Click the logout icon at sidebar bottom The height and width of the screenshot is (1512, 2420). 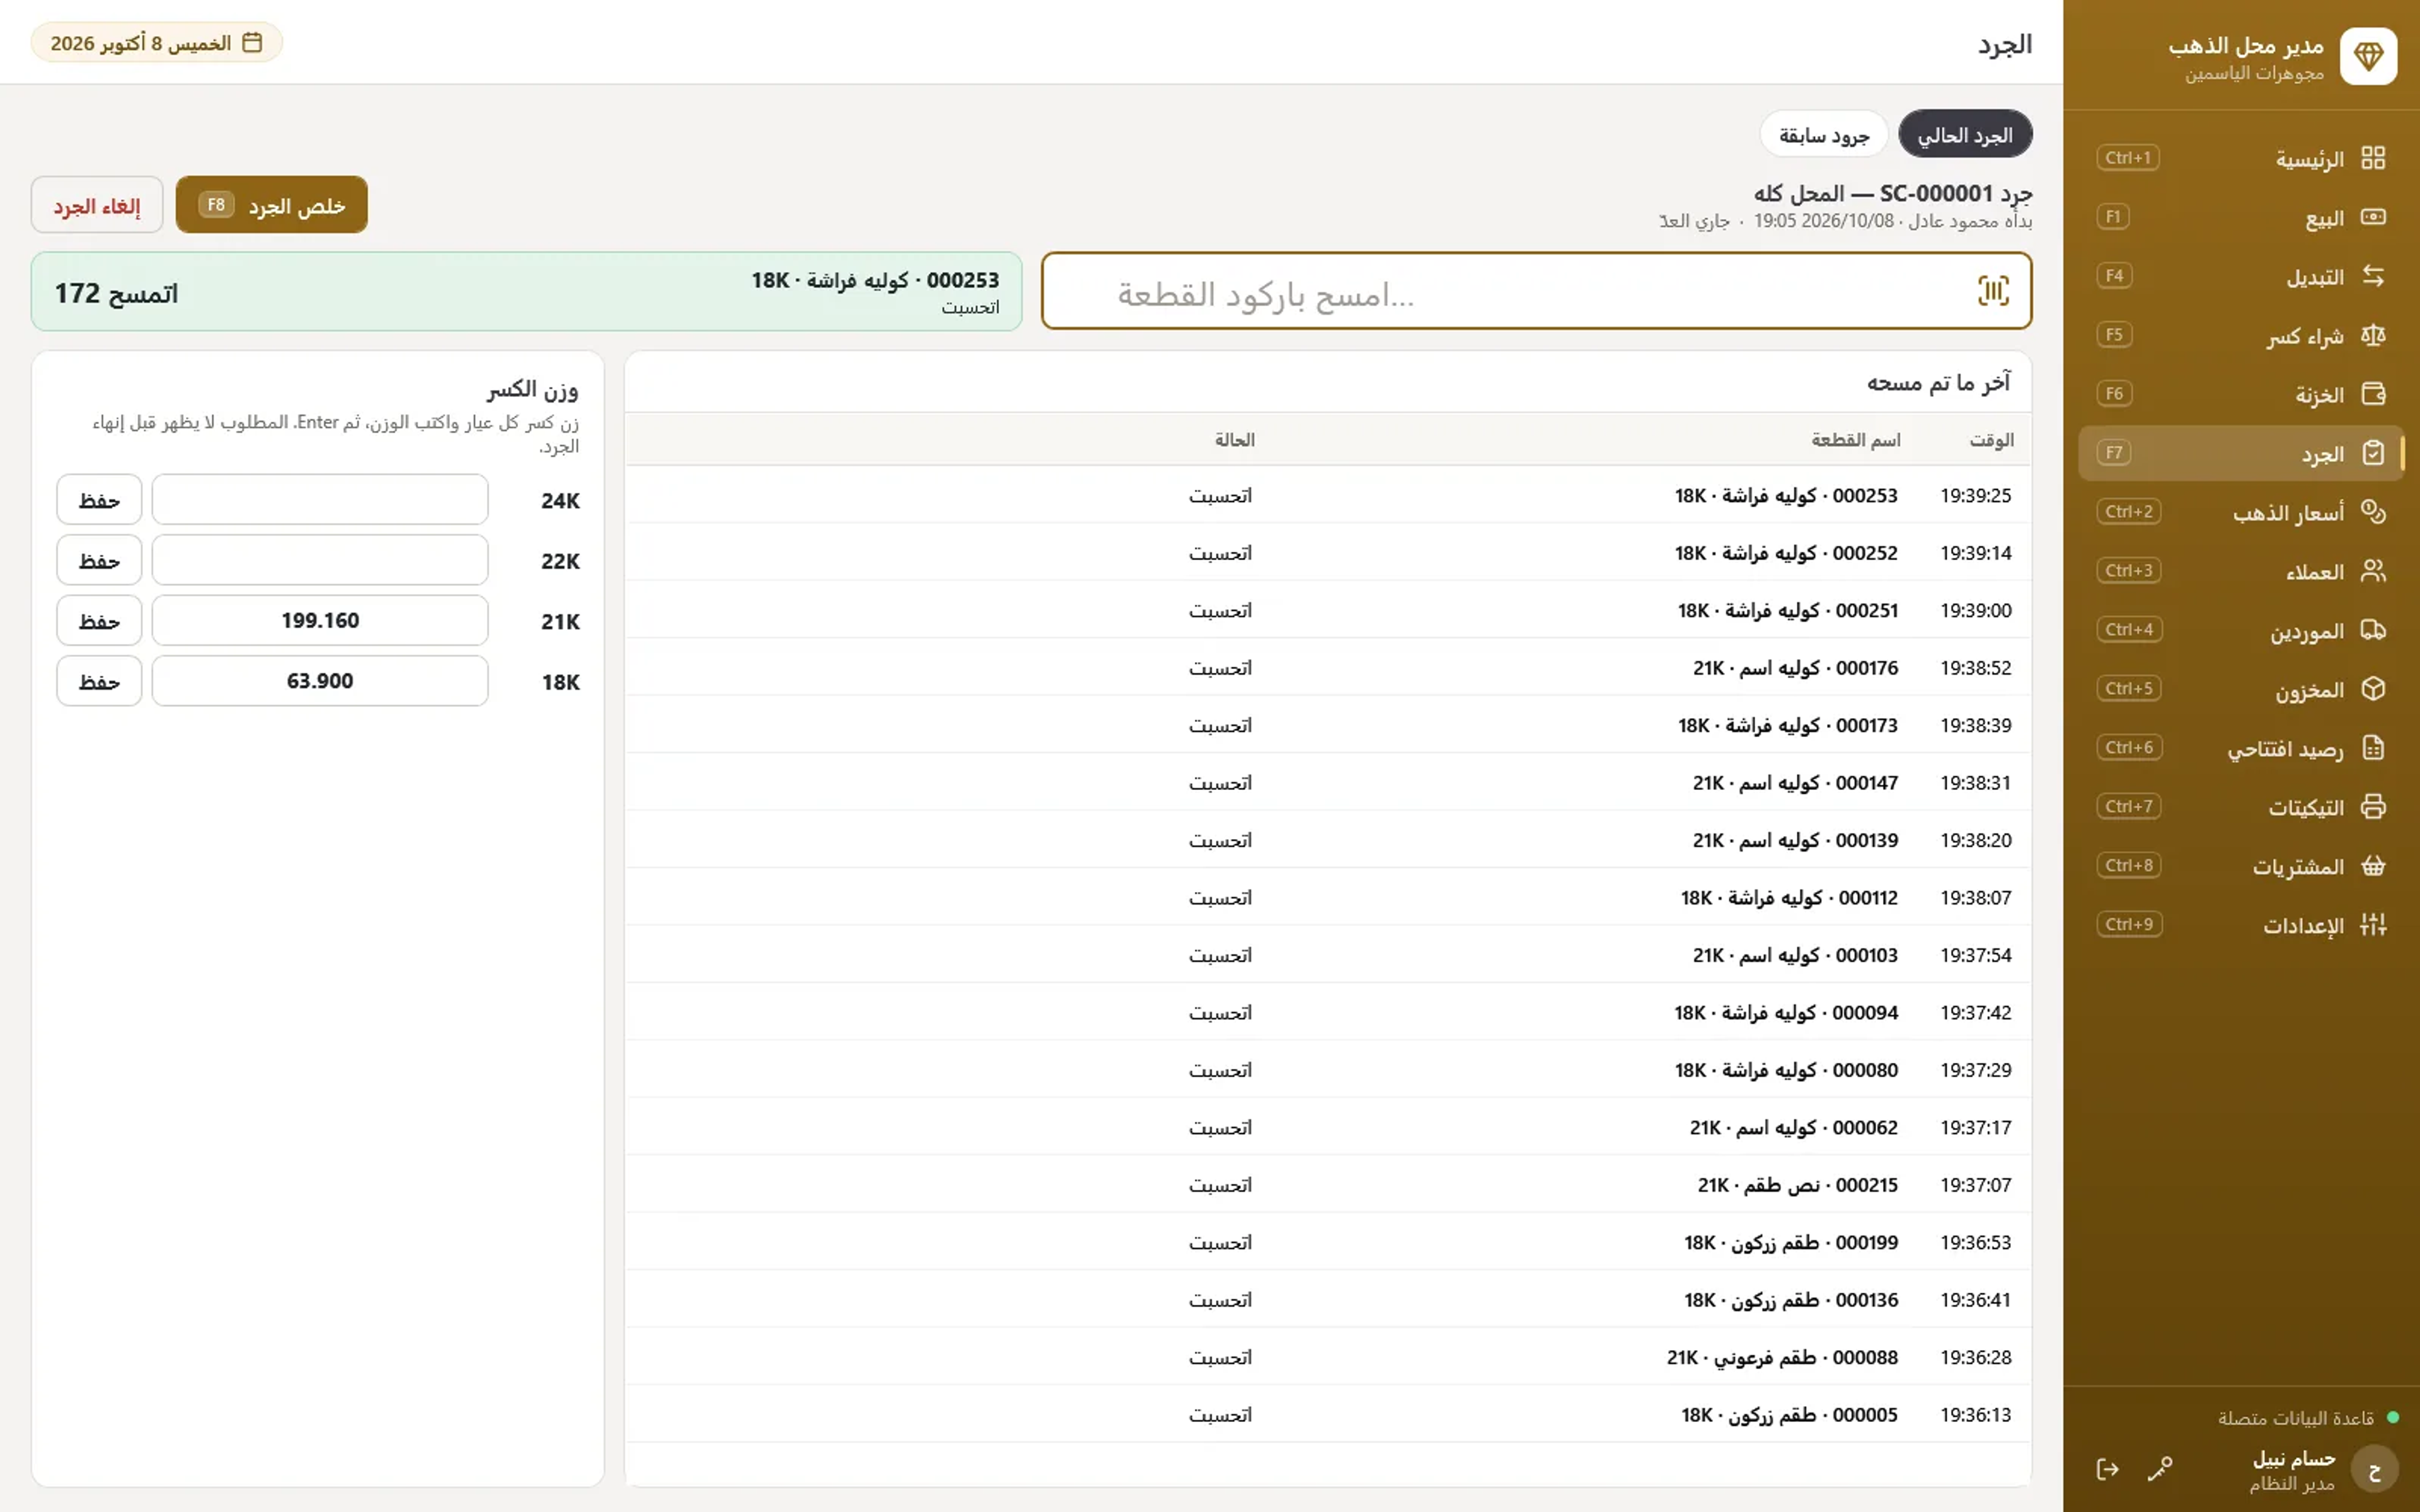point(2107,1469)
